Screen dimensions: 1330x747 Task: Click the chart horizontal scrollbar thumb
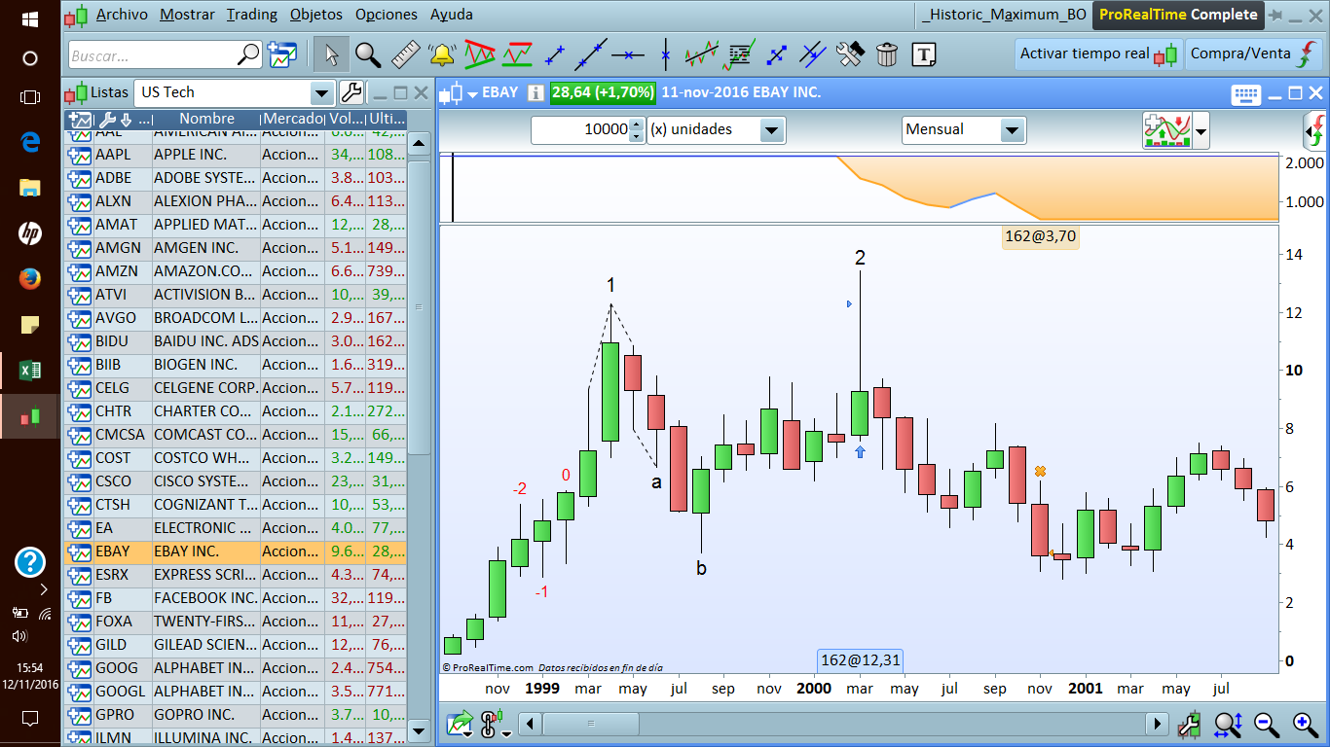pyautogui.click(x=591, y=724)
